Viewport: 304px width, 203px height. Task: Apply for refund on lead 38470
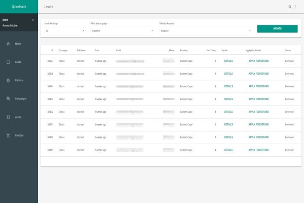(x=258, y=137)
